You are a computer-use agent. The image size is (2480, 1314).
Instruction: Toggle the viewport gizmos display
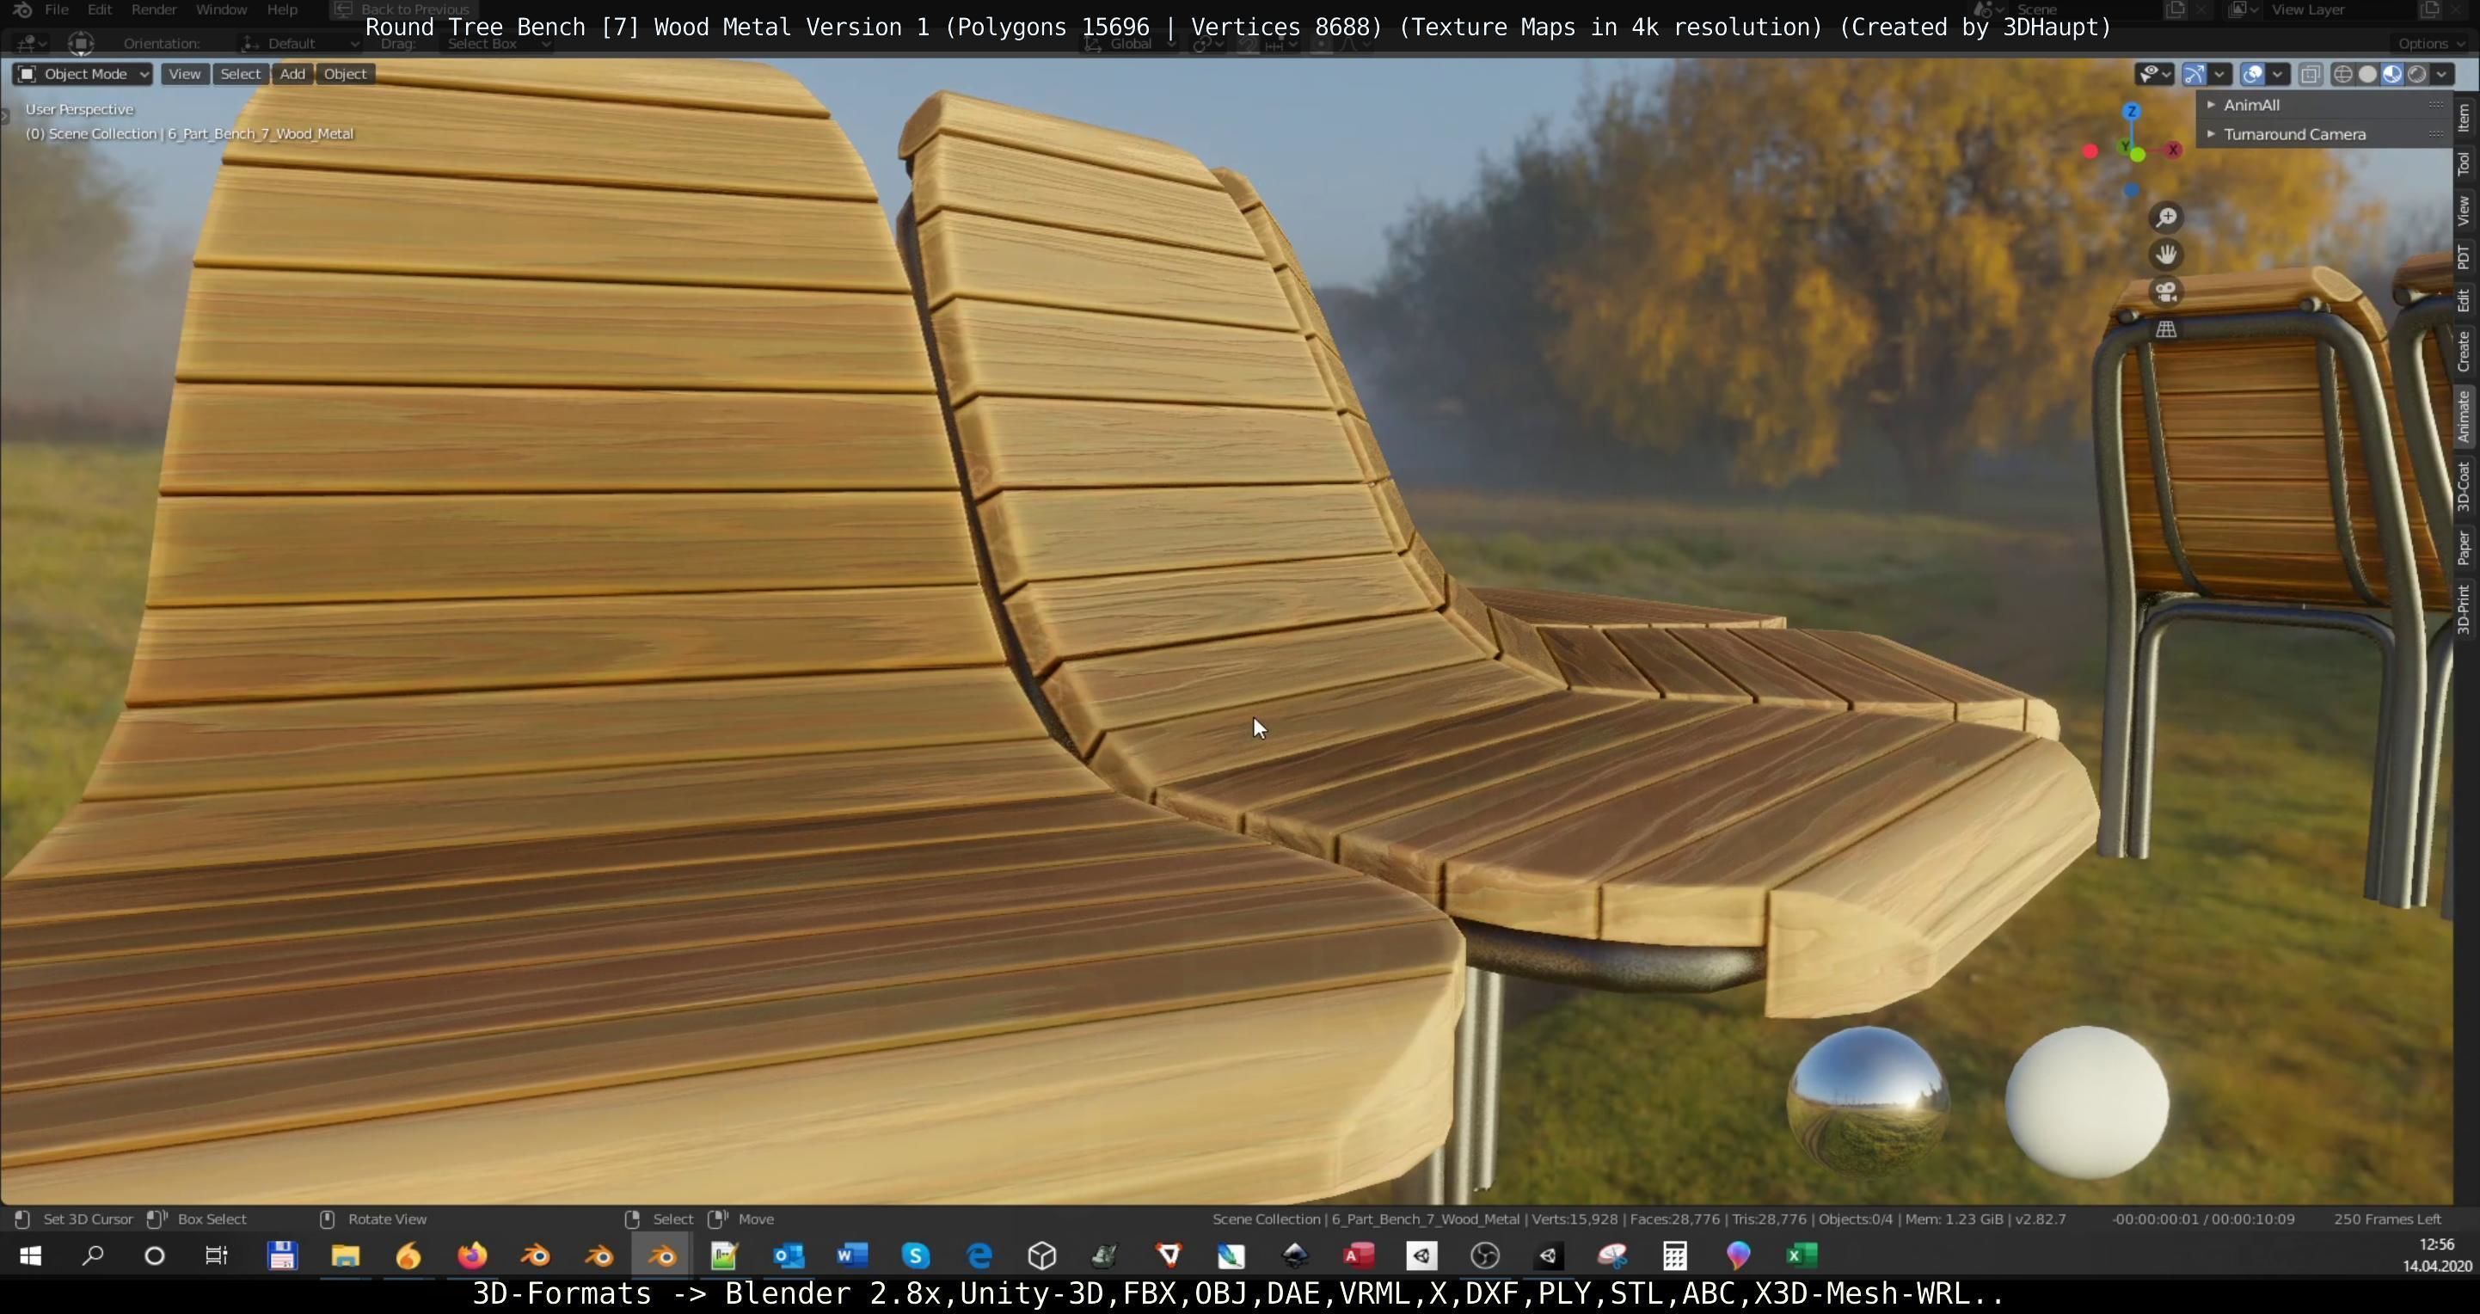click(2194, 74)
